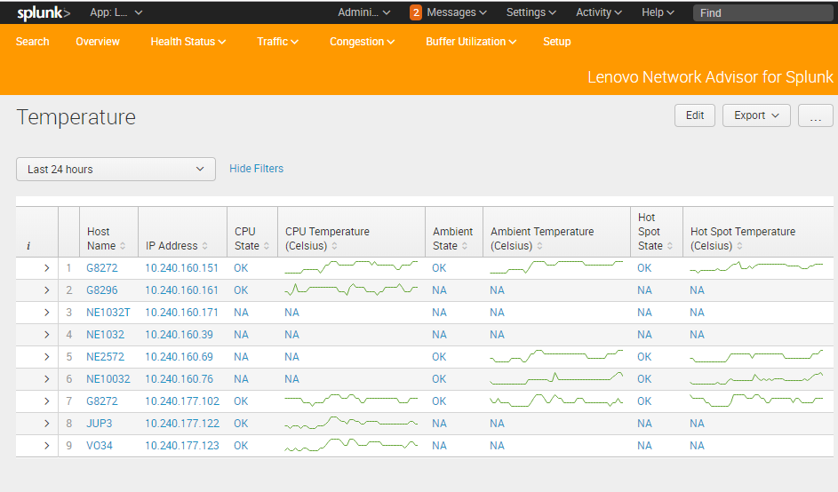Screen dimensions: 838x492
Task: Click the Ambient State OK for NE2572
Action: click(439, 357)
